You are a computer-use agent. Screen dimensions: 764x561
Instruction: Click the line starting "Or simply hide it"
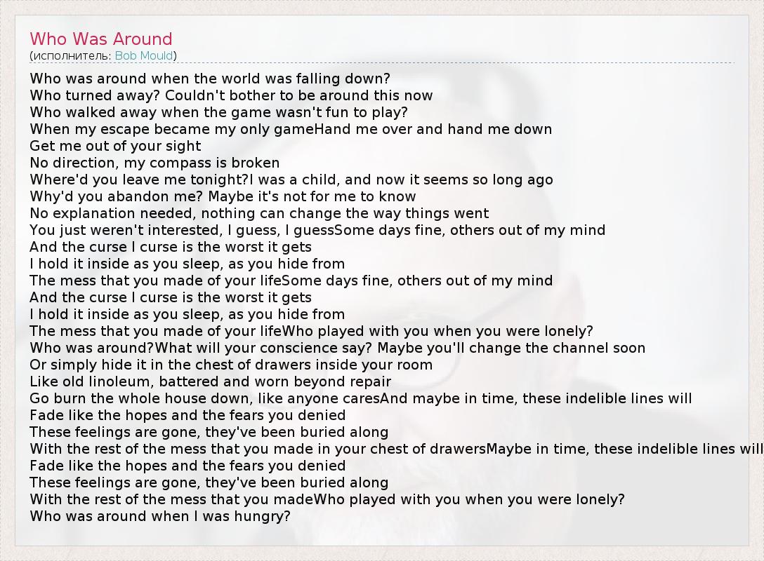(x=231, y=365)
